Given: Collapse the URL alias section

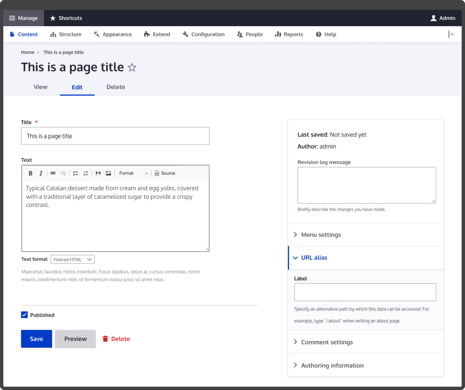Looking at the screenshot, I should (x=314, y=258).
